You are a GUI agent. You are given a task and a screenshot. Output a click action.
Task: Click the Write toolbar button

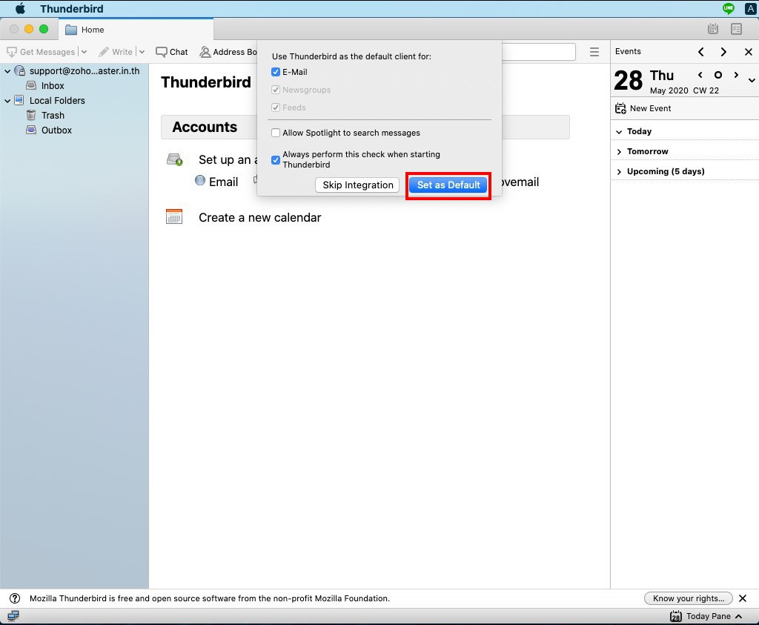pyautogui.click(x=116, y=52)
